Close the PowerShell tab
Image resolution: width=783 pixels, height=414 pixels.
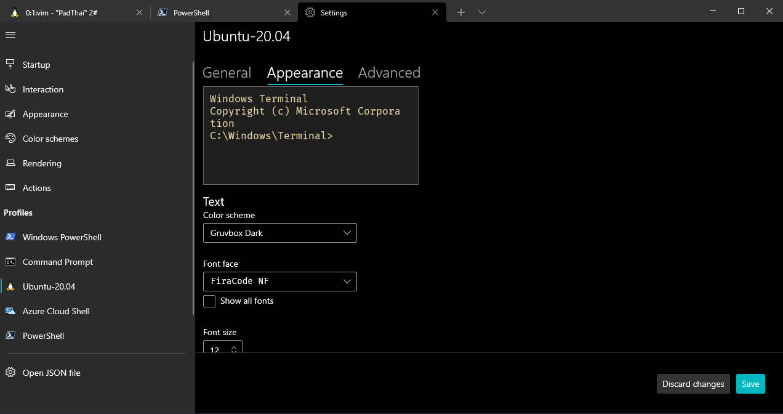[x=287, y=12]
